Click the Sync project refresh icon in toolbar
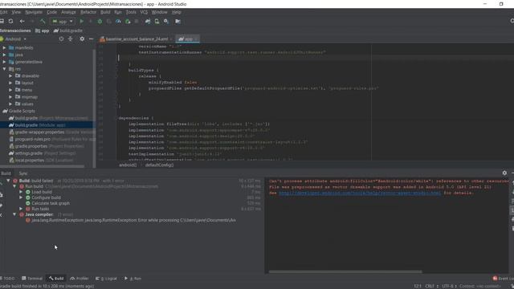Viewport: 514px width, 289px height. pos(10,22)
